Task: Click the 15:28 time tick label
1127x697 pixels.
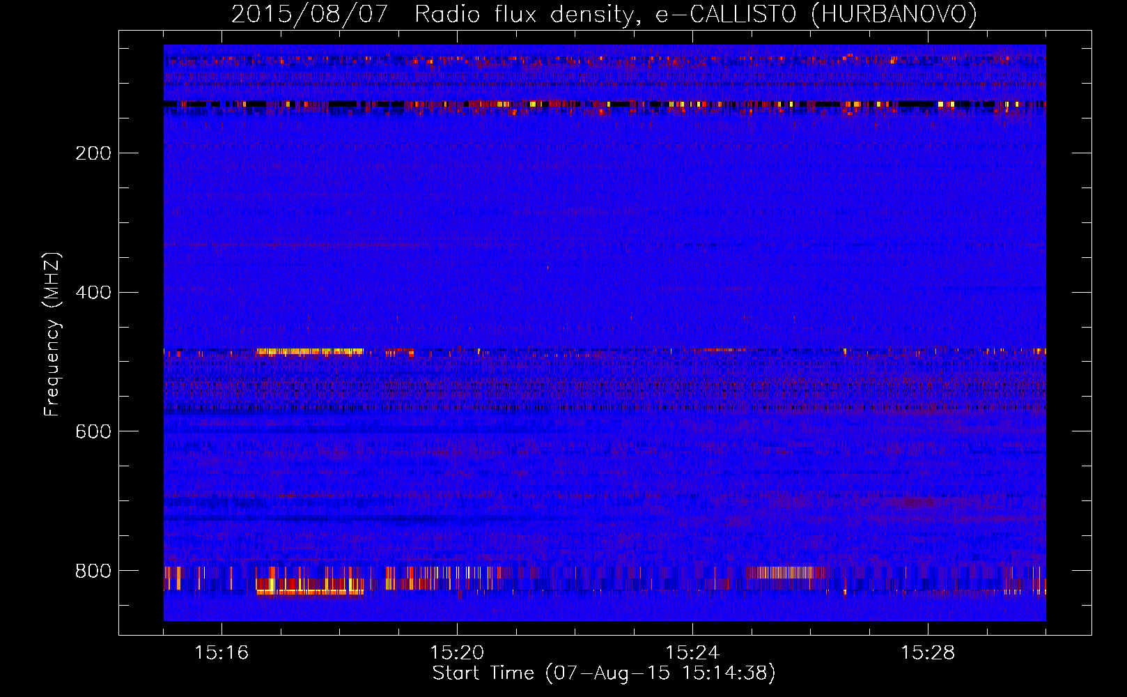Action: 928,653
